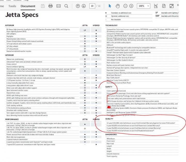
Task: Click the 'Wheelbase' dimension row
Action: [x=142, y=139]
